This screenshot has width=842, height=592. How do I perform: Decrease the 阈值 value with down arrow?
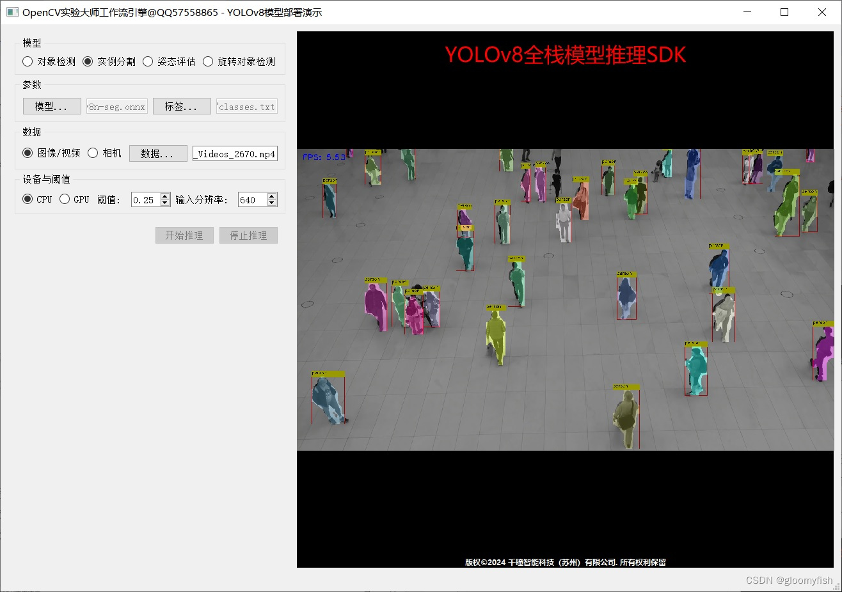pyautogui.click(x=165, y=203)
